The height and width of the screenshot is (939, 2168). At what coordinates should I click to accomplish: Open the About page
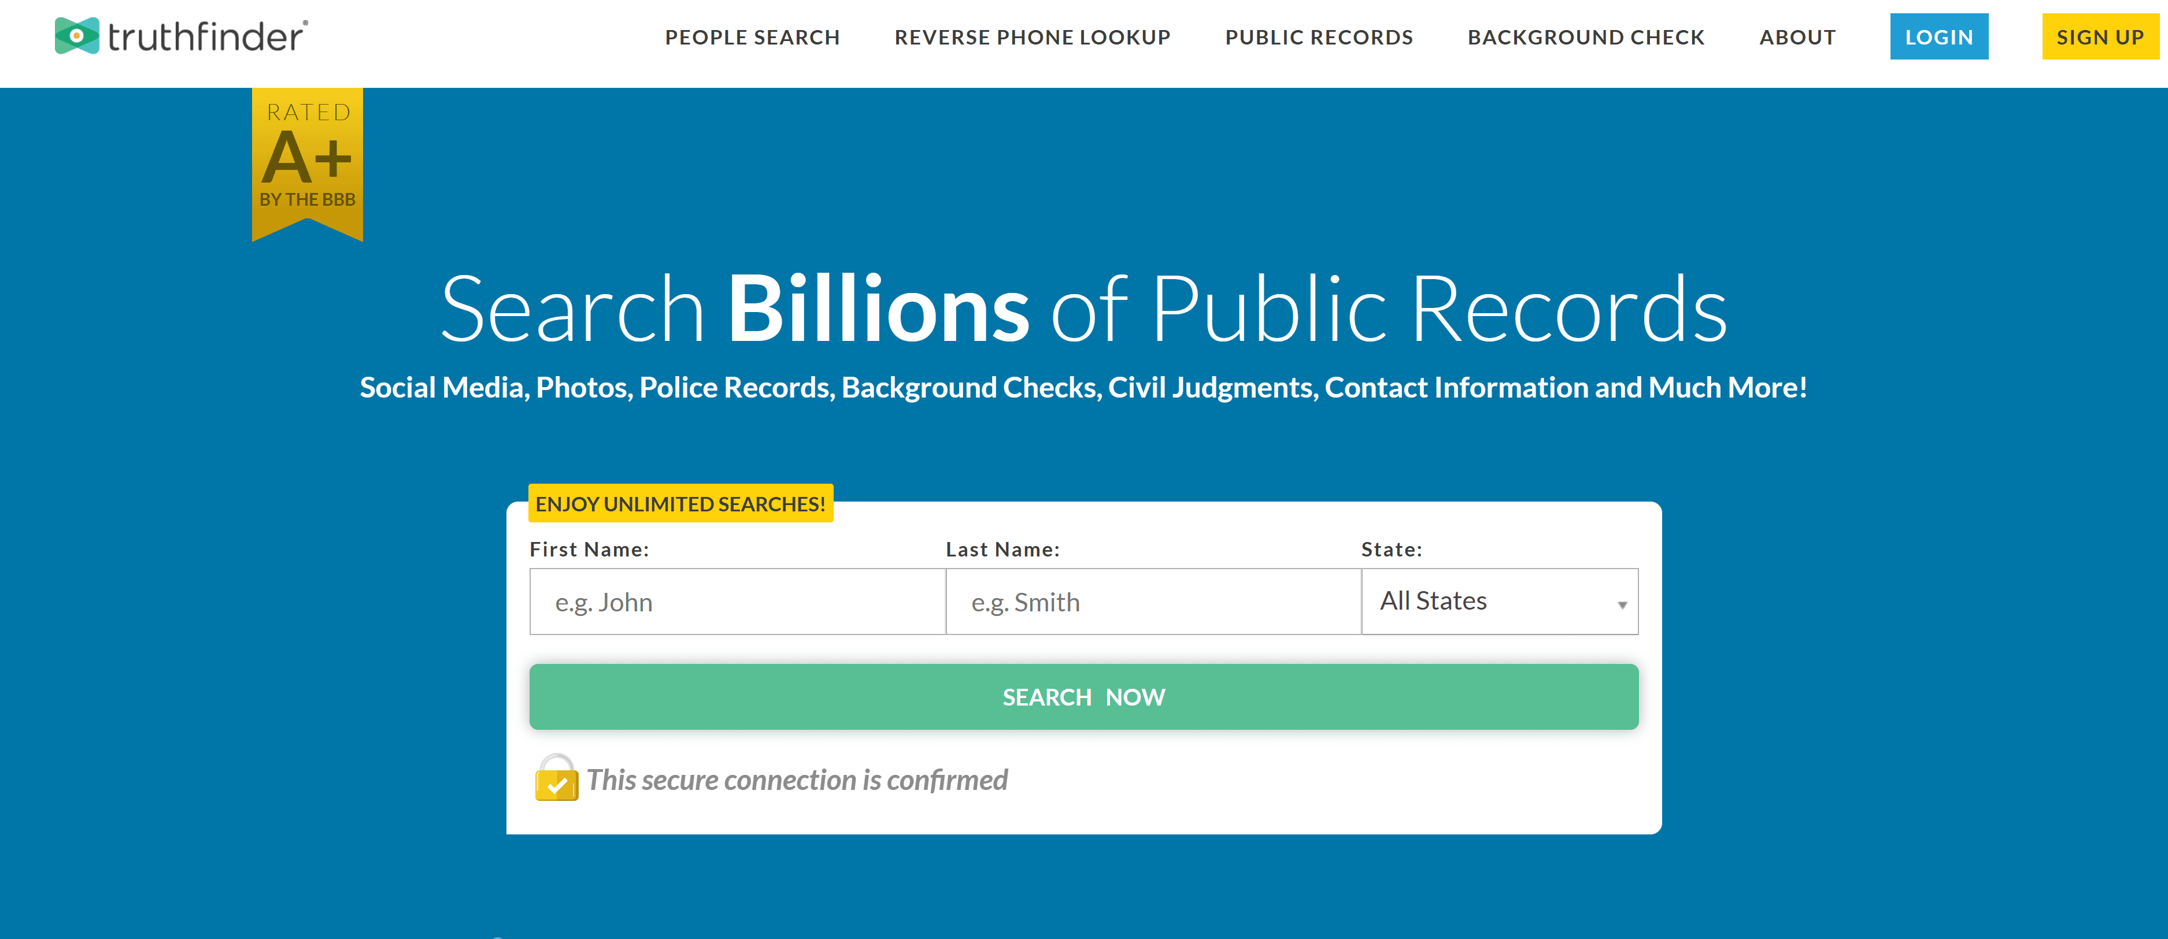(1797, 37)
